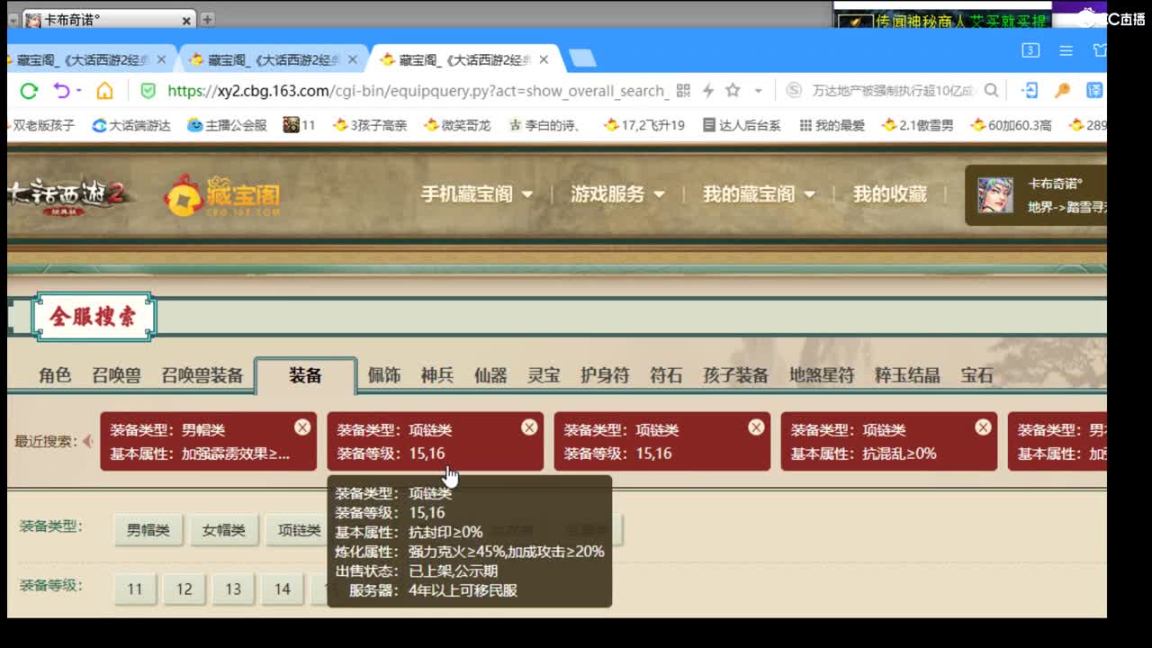The height and width of the screenshot is (648, 1152).
Task: Select the 孩子装备 search tab
Action: point(735,375)
